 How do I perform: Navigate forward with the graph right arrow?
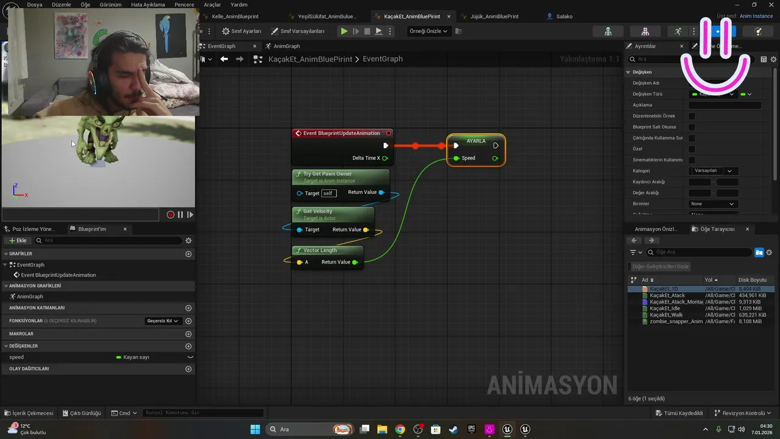coord(239,59)
